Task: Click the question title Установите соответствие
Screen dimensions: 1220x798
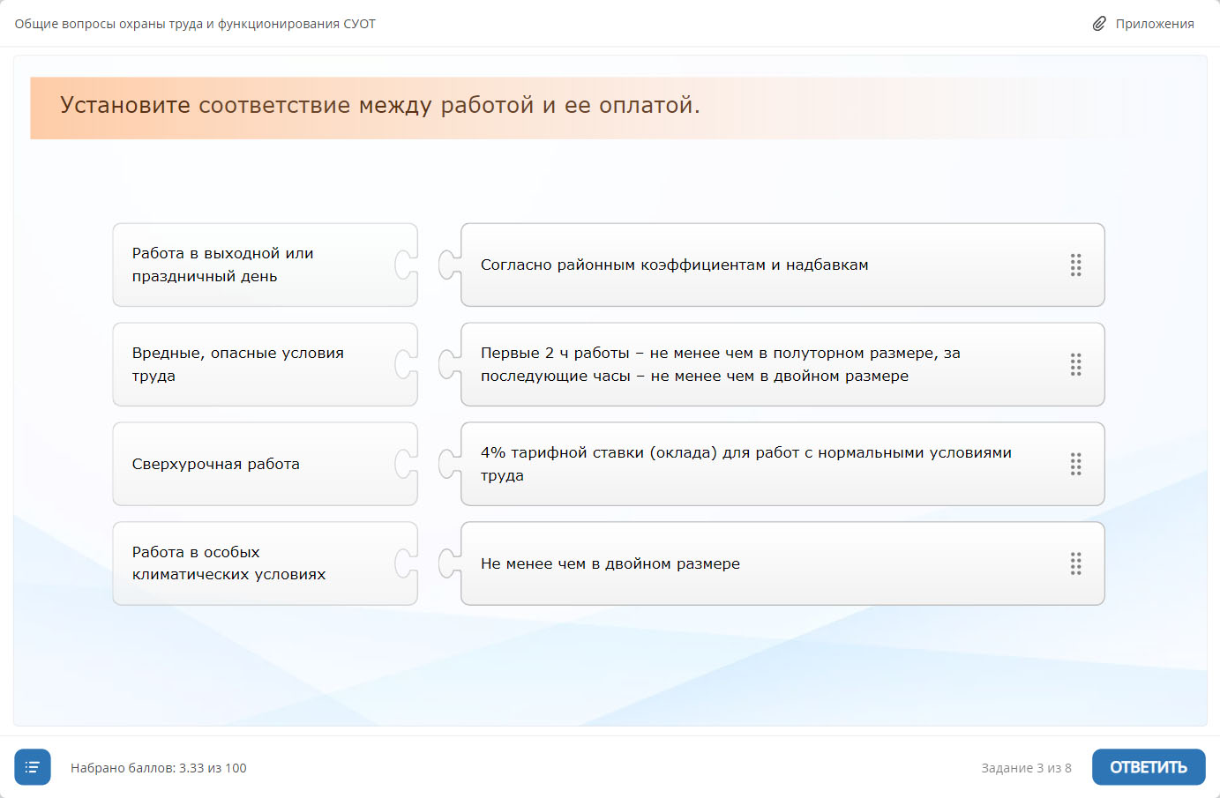Action: (379, 106)
